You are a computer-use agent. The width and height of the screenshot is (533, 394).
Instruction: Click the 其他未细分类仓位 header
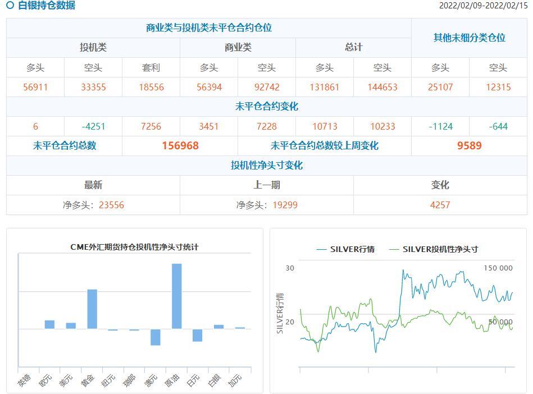[469, 38]
